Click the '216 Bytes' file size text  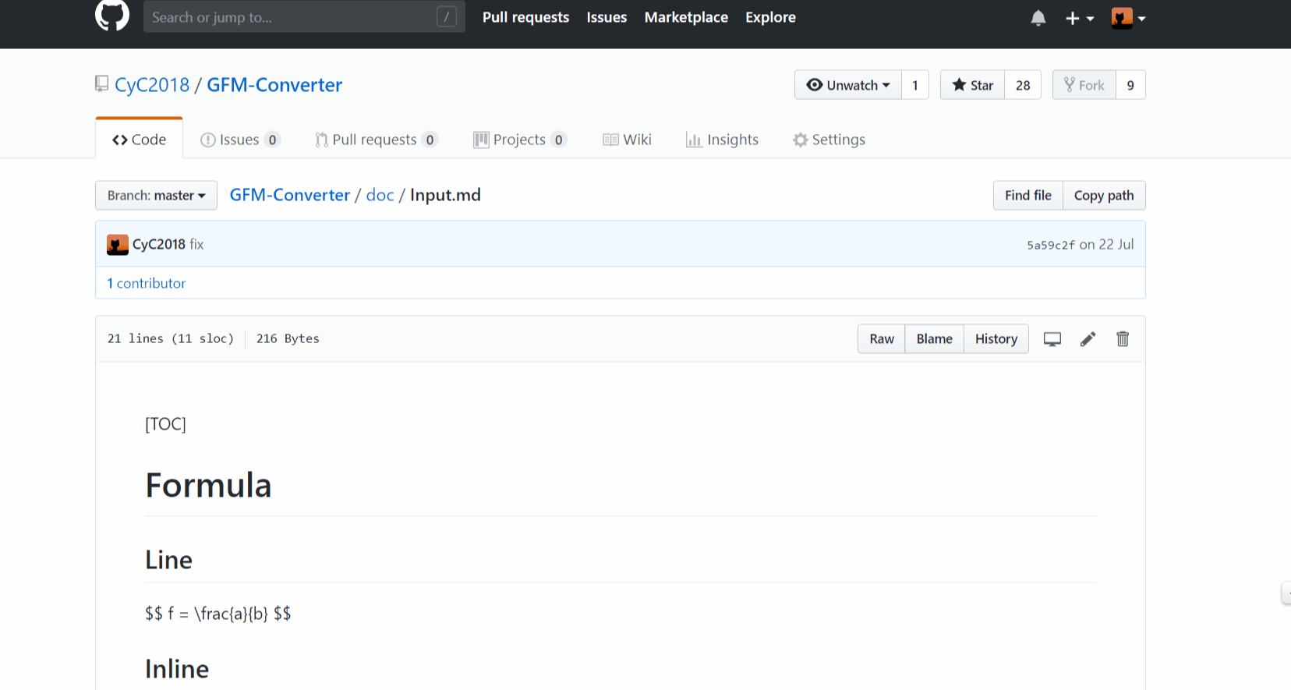pyautogui.click(x=288, y=338)
